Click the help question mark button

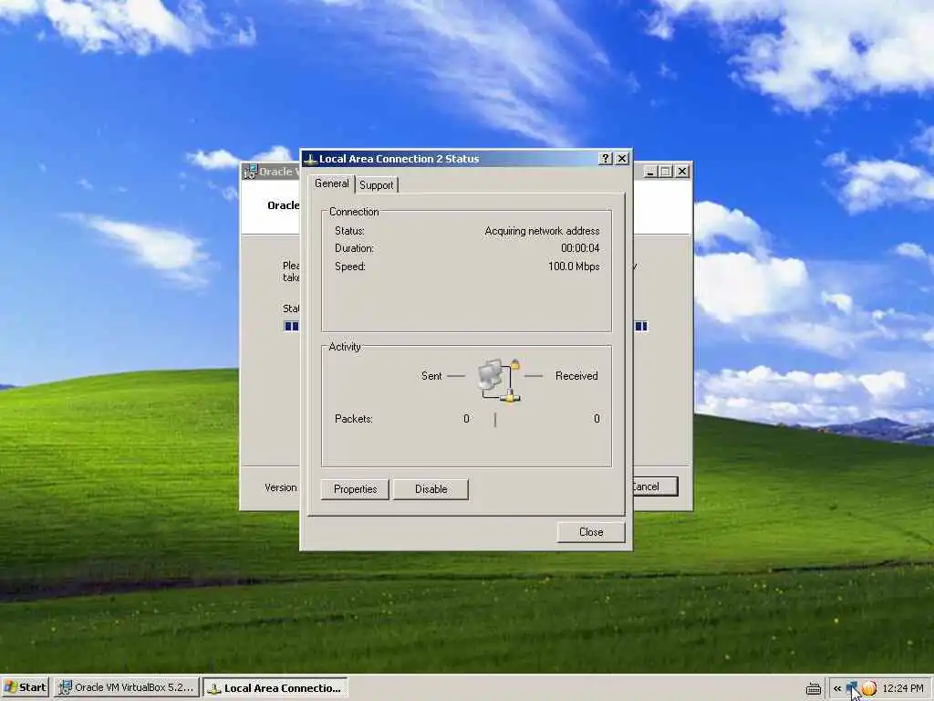[x=606, y=159]
